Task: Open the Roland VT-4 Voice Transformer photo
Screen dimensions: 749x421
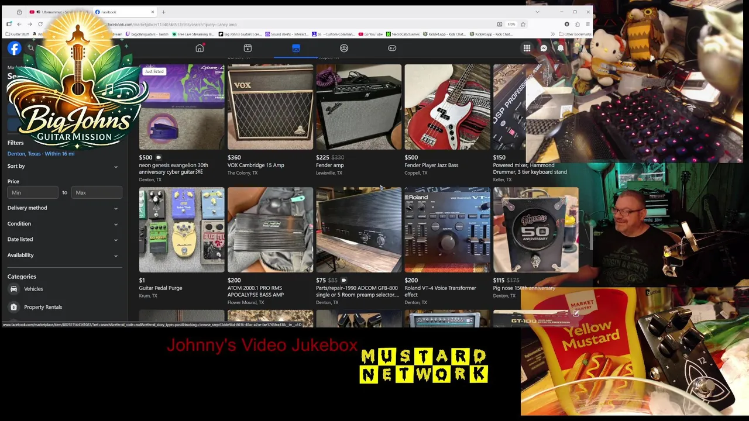Action: 447,230
